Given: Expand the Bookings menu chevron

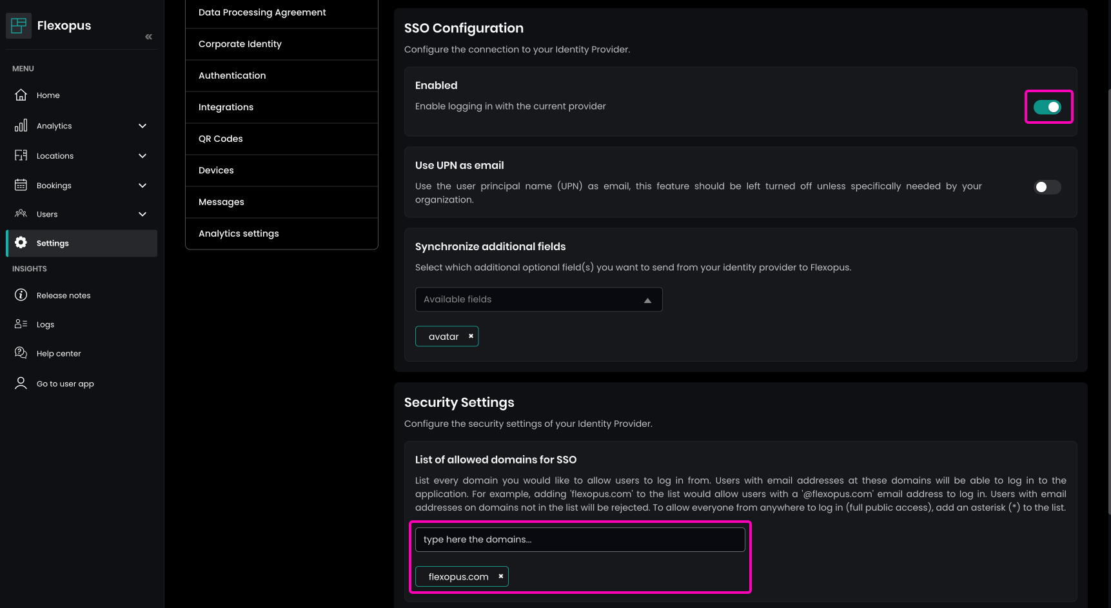Looking at the screenshot, I should [143, 186].
